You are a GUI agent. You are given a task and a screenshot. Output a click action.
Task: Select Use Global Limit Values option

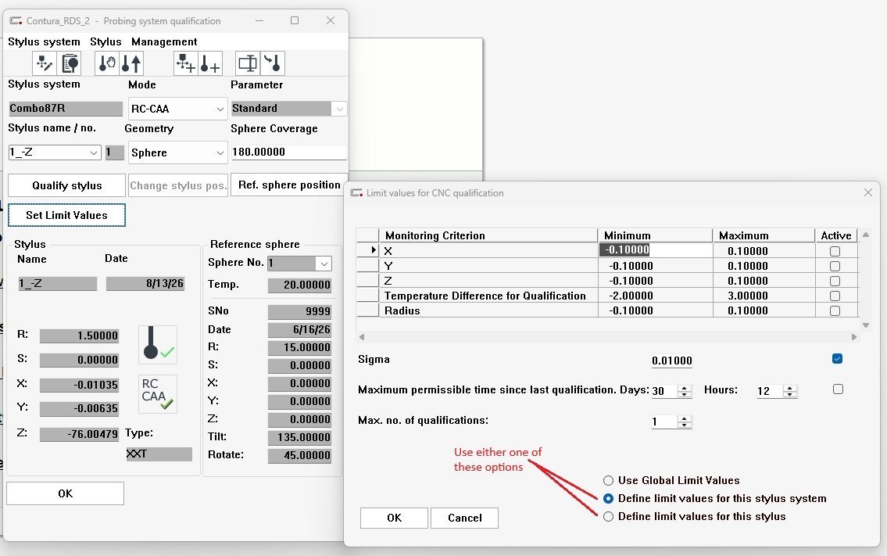coord(609,481)
